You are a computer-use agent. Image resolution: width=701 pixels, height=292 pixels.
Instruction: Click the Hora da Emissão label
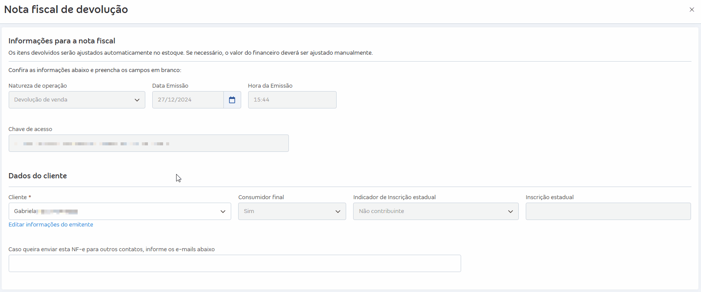tap(270, 85)
